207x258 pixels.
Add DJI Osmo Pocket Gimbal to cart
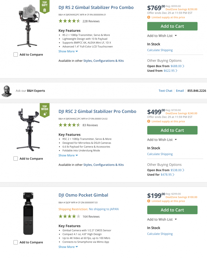tap(172, 210)
